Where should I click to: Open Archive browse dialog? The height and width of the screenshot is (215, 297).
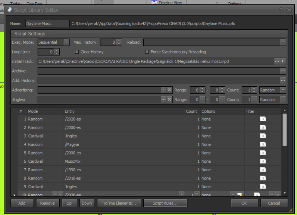pos(283,71)
